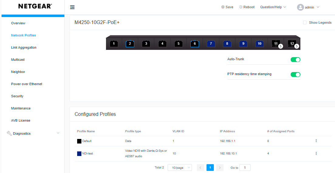Click the admin user avatar icon
Screen dimensions: 335x173
(x=300, y=7)
